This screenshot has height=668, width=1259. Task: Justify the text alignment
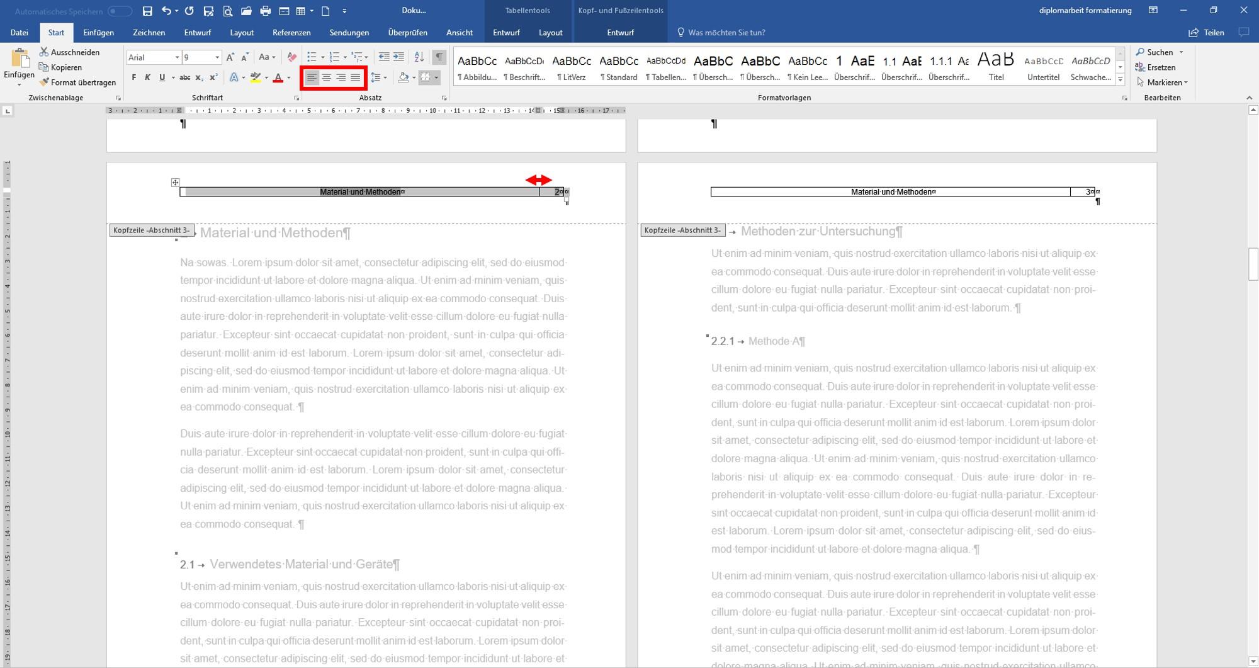point(356,77)
